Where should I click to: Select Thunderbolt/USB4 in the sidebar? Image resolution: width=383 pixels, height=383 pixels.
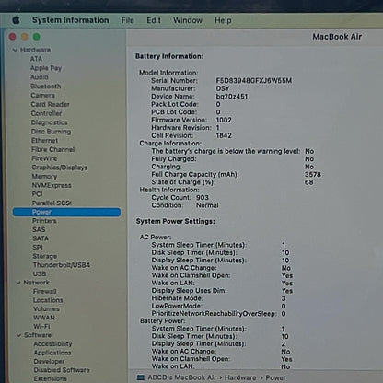(x=62, y=265)
